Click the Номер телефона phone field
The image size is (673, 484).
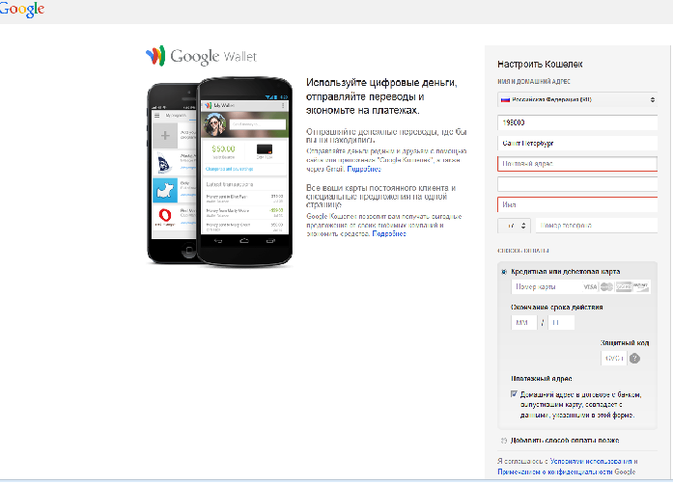[x=596, y=226]
